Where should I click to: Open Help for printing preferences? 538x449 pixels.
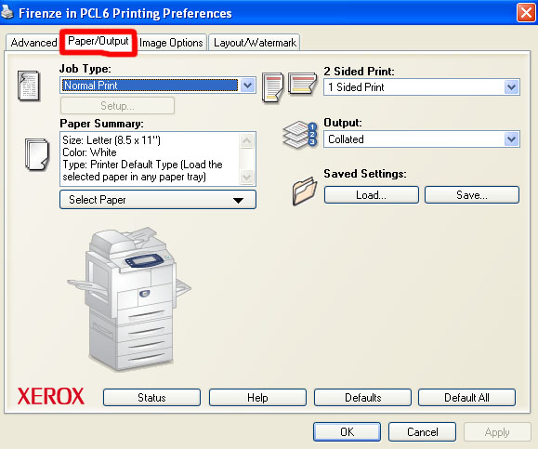coord(257,398)
